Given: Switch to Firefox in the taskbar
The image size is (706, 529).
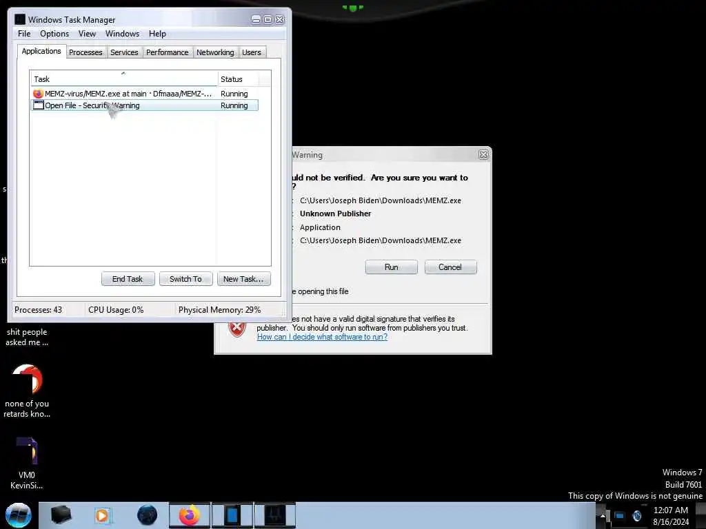Looking at the screenshot, I should click(x=190, y=515).
